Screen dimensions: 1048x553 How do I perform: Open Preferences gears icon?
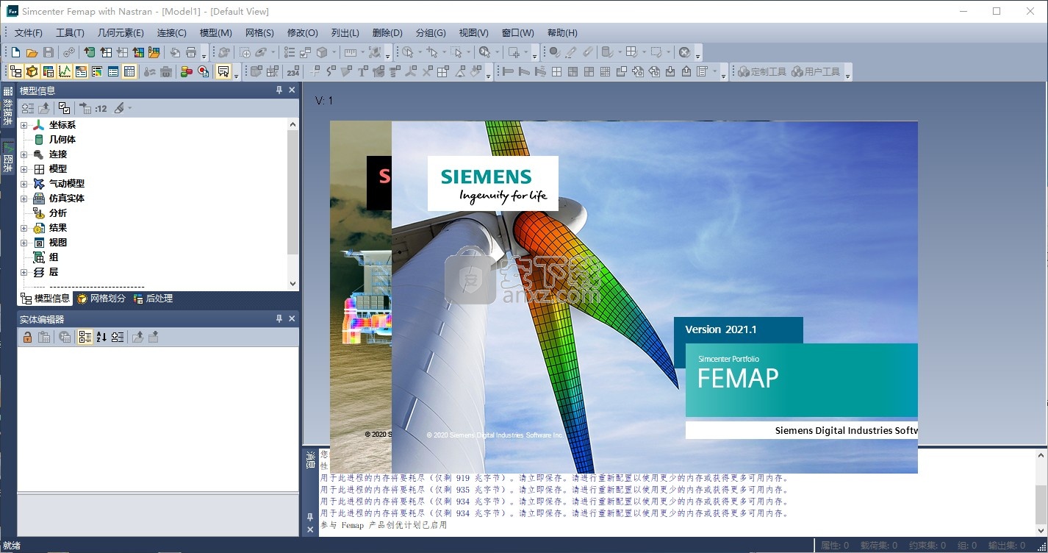tap(68, 52)
